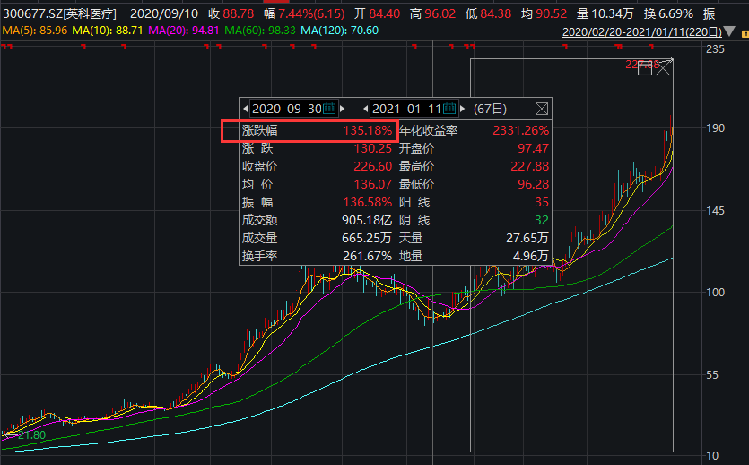Viewport: 749px width, 465px height.
Task: Open the date range dropdown triangle
Action: pyautogui.click(x=729, y=31)
